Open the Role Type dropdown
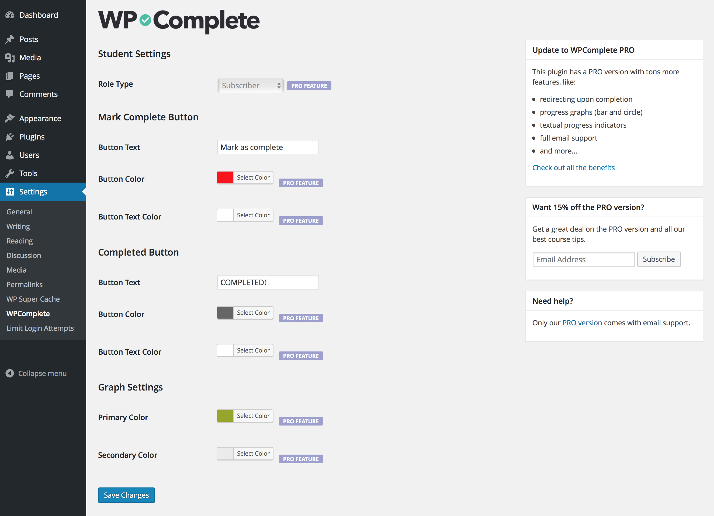Image resolution: width=714 pixels, height=516 pixels. point(250,85)
